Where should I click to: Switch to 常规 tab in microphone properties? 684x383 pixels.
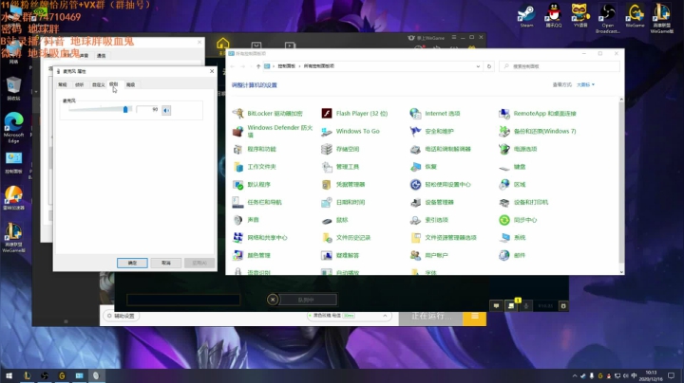coord(63,84)
